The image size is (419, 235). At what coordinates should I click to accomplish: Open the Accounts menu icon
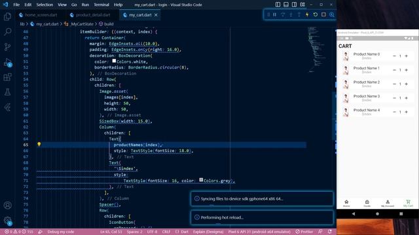tap(7, 206)
